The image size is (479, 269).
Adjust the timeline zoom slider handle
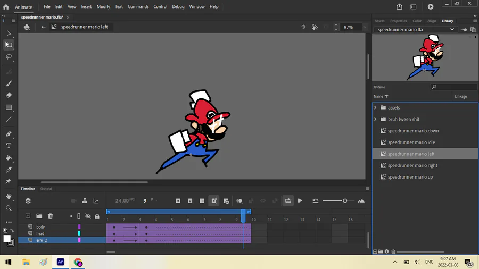[x=345, y=200]
